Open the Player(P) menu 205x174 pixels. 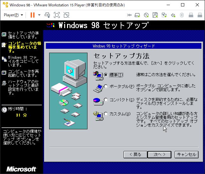tap(13, 15)
